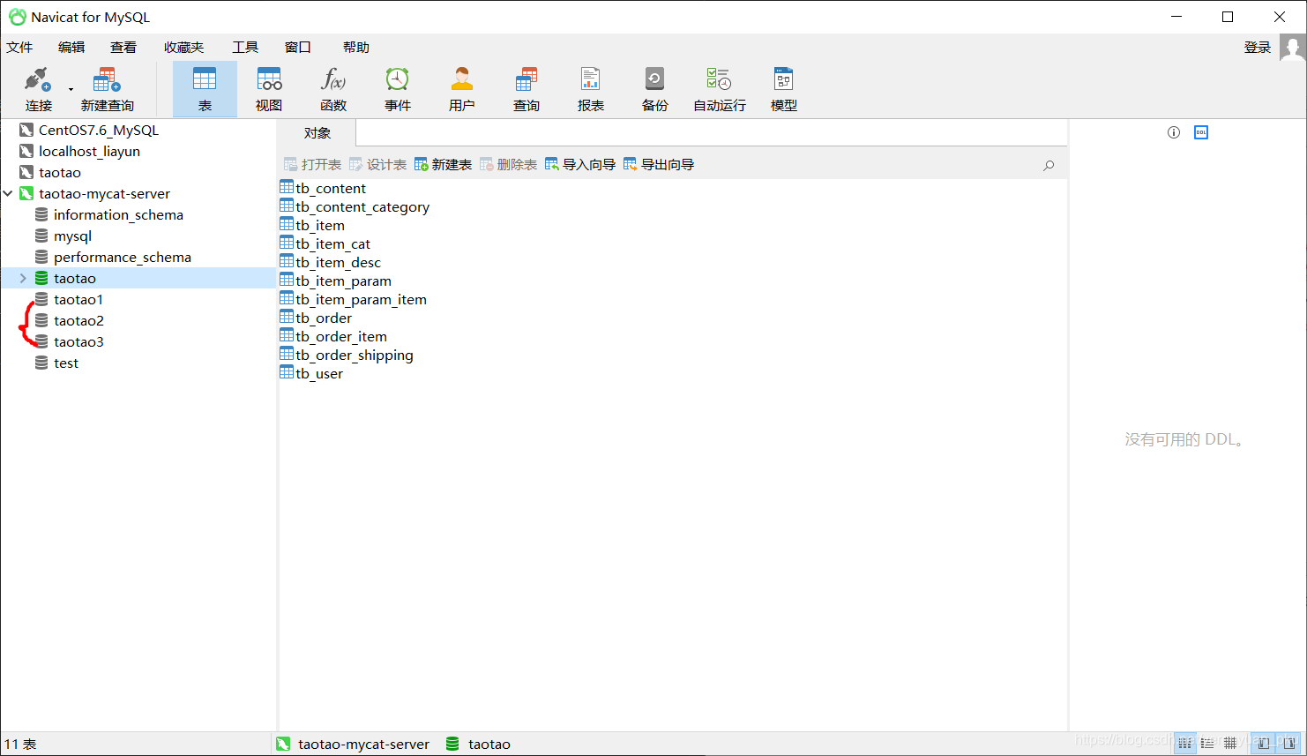Switch to ER diagram grid view

coord(1230,744)
